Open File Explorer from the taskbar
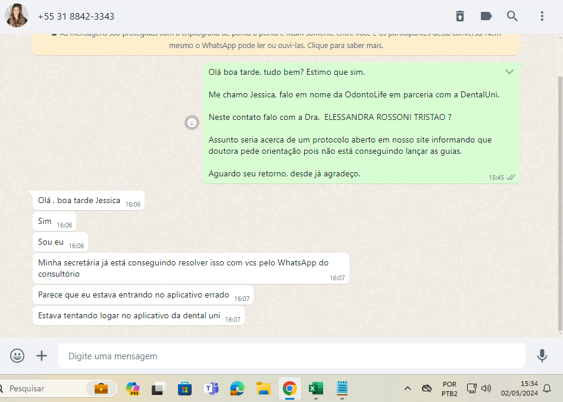 click(x=263, y=388)
